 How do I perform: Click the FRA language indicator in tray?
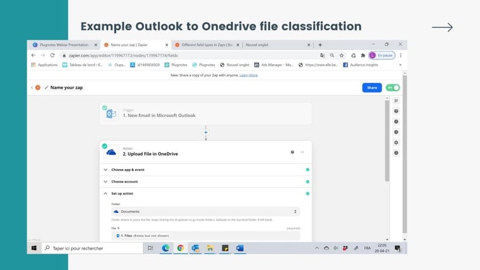point(367,248)
